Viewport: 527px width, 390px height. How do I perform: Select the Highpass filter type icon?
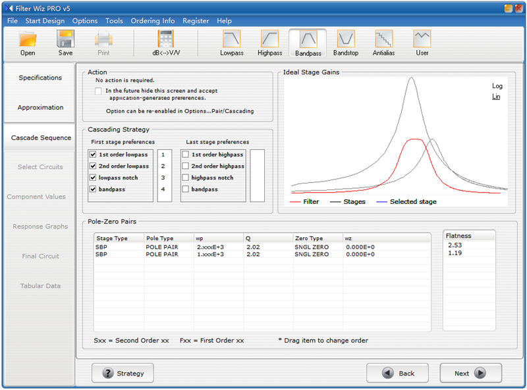pos(269,43)
